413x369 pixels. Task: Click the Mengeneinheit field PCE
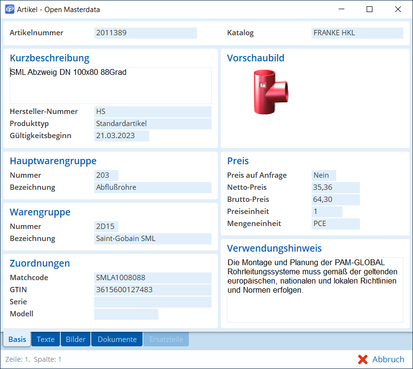tap(336, 224)
